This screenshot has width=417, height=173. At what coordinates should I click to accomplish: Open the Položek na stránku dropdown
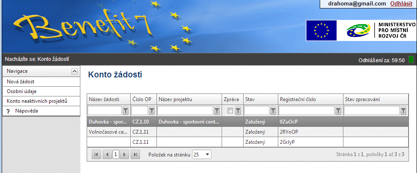202,154
